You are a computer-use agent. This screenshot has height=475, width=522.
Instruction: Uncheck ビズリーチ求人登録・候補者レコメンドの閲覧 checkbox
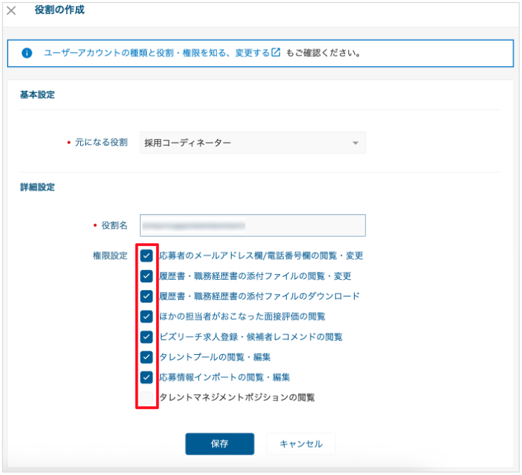click(x=146, y=337)
